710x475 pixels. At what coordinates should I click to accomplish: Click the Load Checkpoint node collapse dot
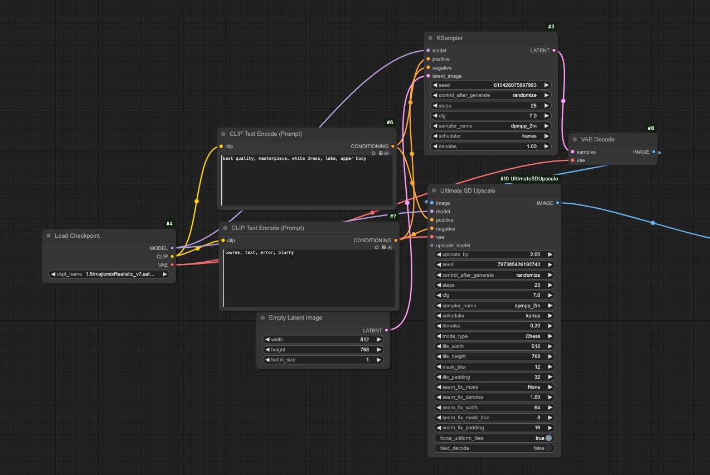pos(48,236)
